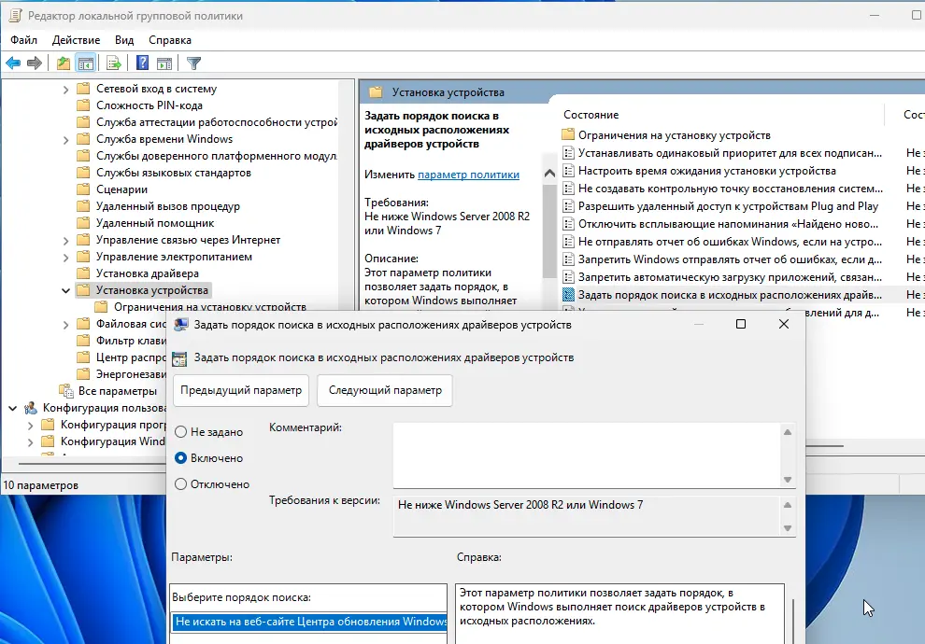Click the Конфигурация пользователя user icon
This screenshot has width=925, height=644.
31,408
